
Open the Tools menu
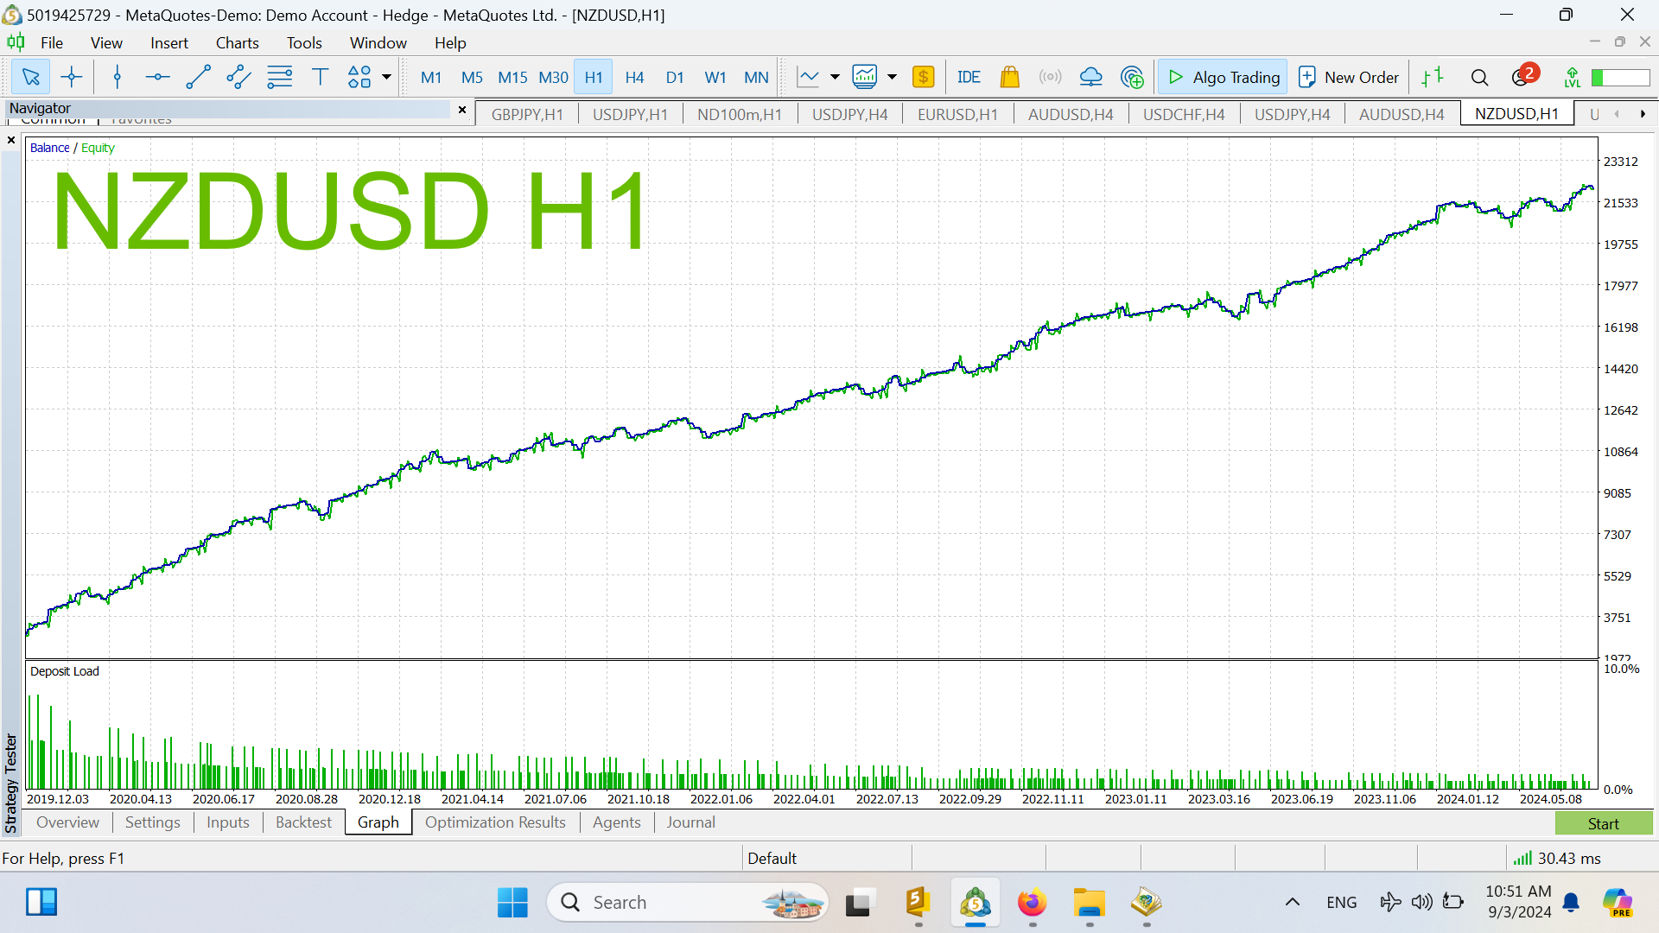pos(301,42)
